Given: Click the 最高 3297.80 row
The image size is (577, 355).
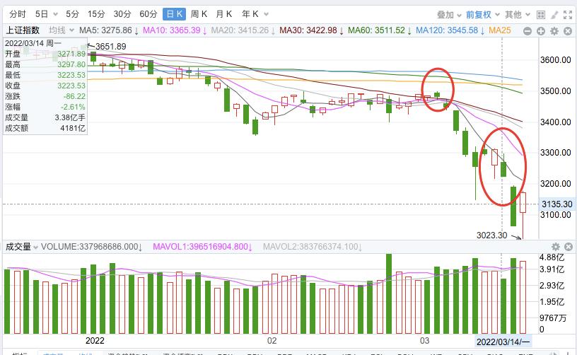Looking at the screenshot, I should (45, 64).
